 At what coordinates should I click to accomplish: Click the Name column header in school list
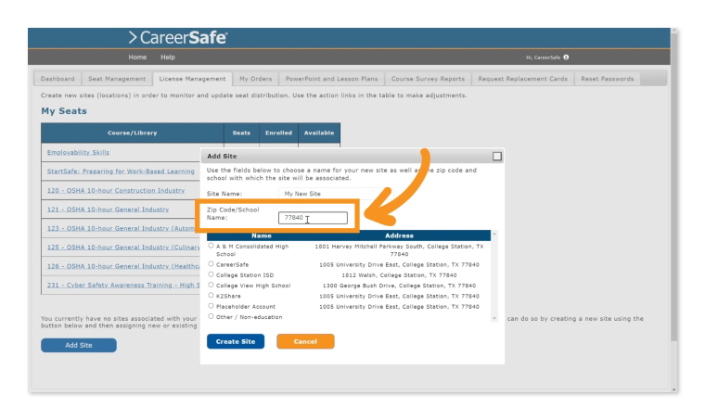262,235
